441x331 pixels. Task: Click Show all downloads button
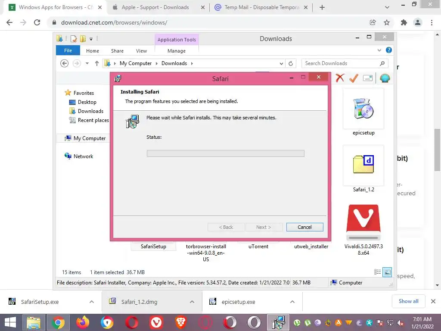pyautogui.click(x=408, y=301)
